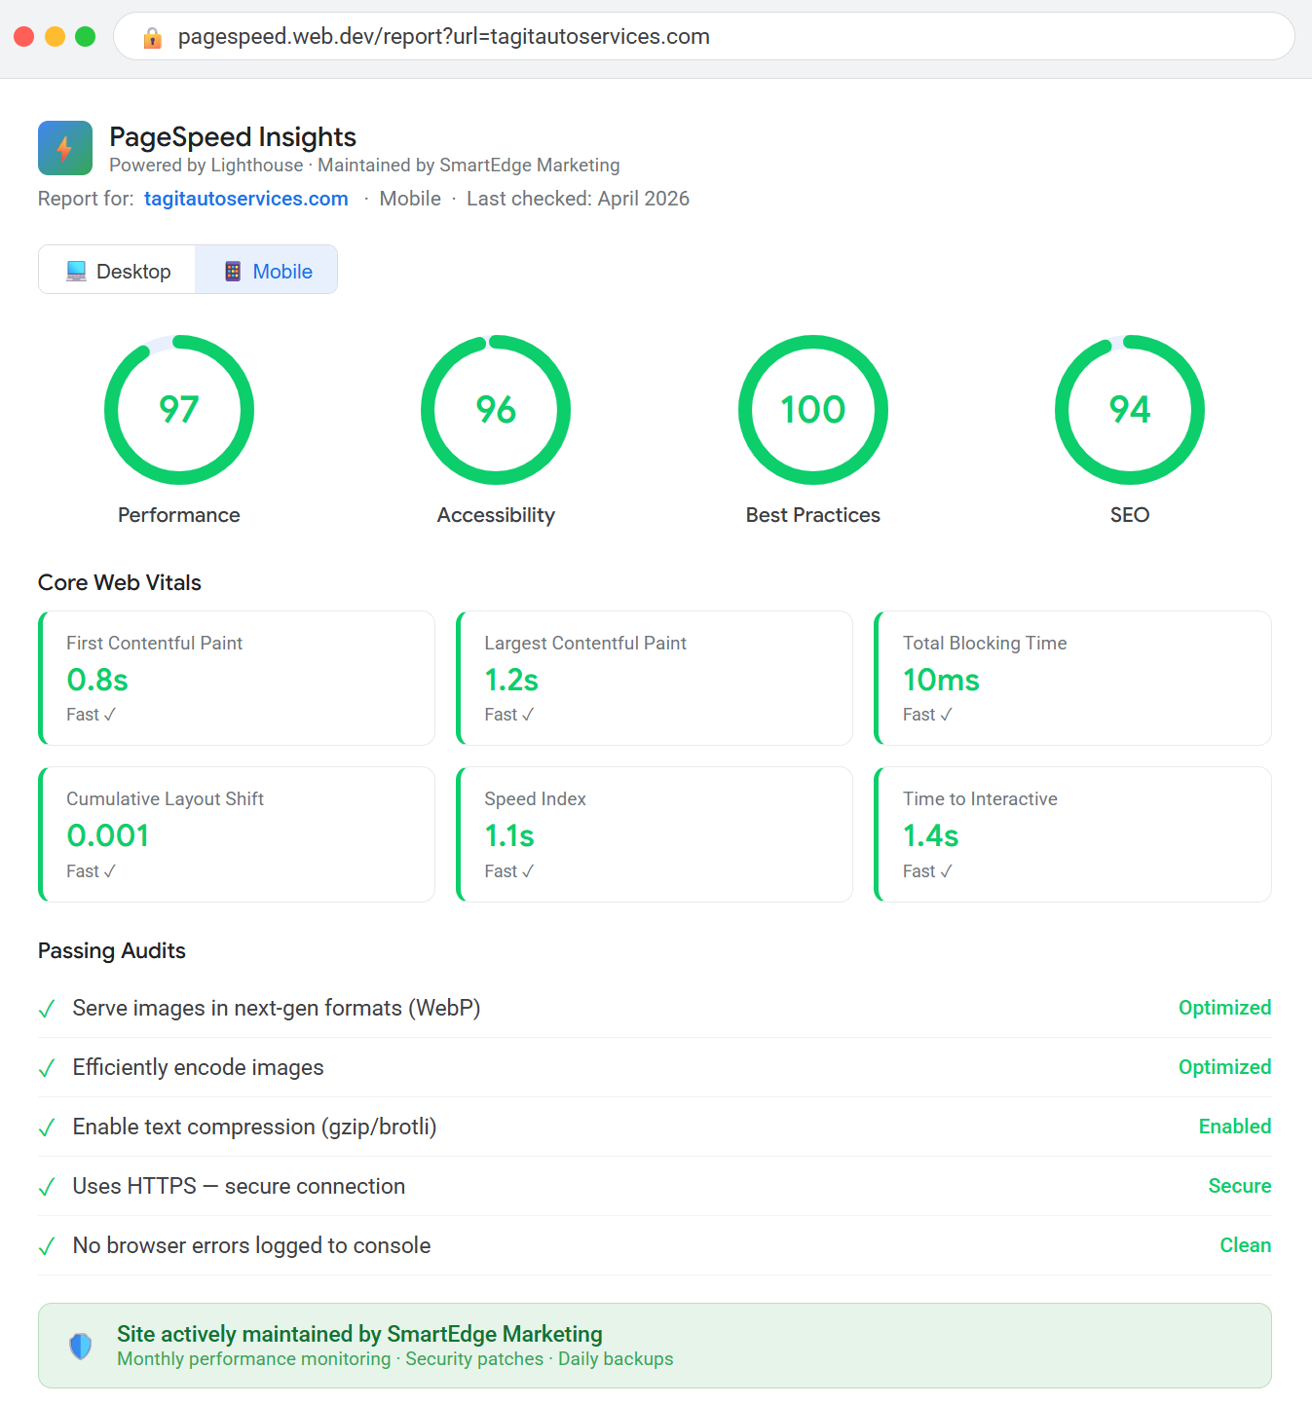Click Powered by Lighthouse subtitle

tap(364, 166)
